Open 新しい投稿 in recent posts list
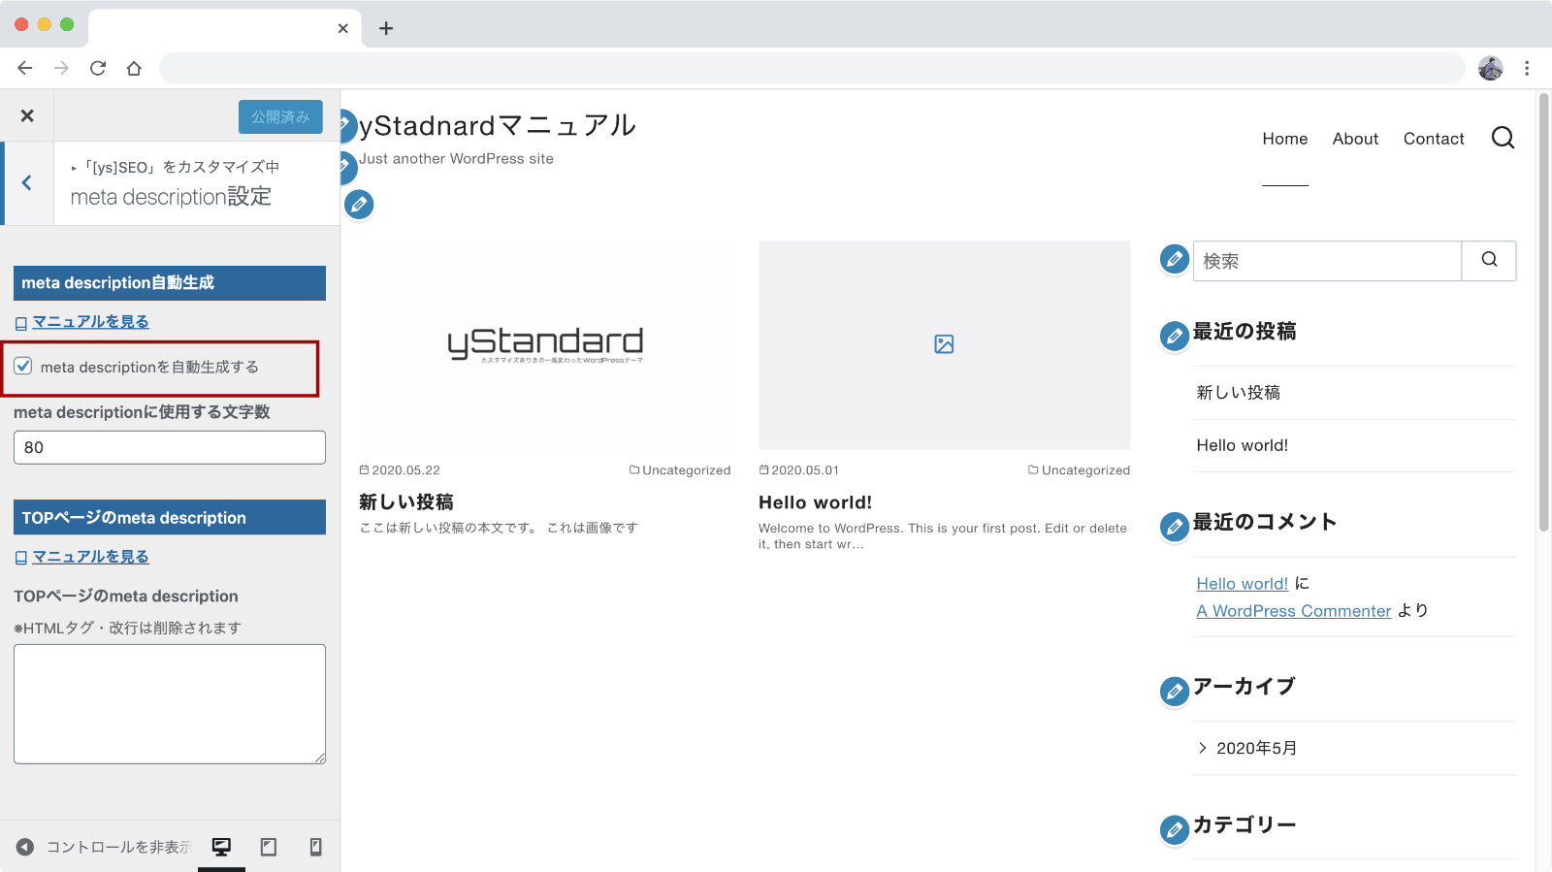The width and height of the screenshot is (1552, 872). point(1238,393)
